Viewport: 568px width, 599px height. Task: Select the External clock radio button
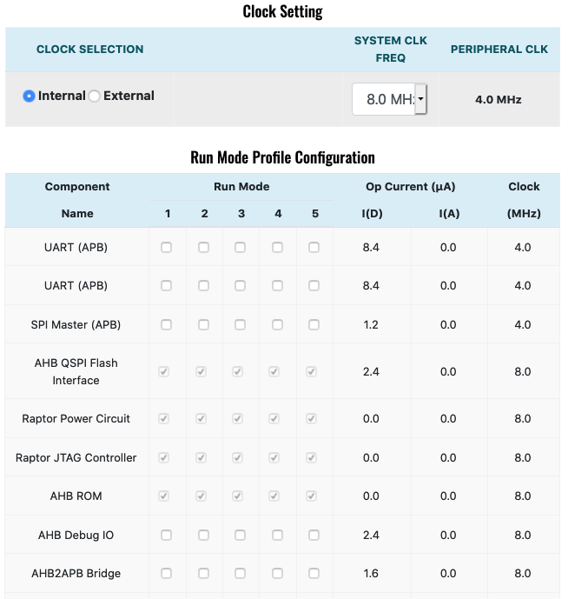(95, 96)
